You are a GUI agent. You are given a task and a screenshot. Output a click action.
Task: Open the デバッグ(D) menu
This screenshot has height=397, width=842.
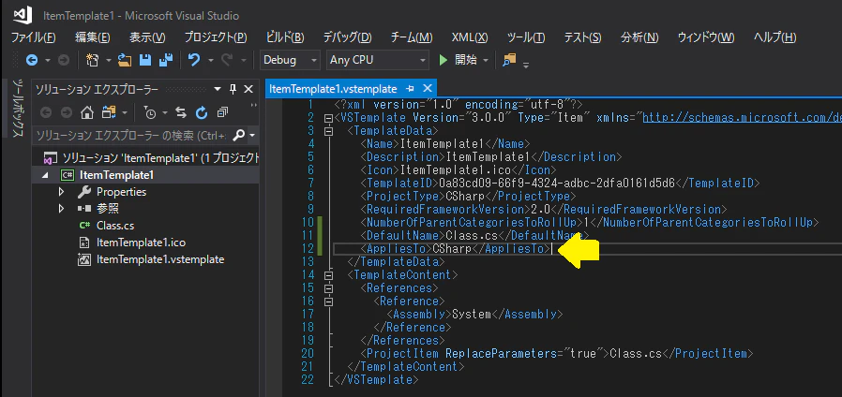(347, 37)
